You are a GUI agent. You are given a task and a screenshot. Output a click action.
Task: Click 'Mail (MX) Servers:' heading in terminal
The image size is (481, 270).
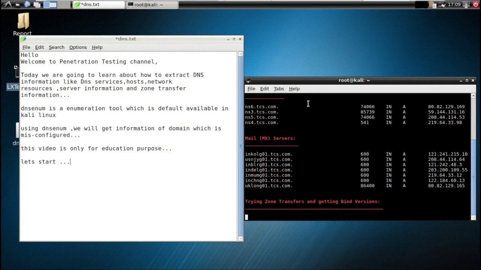click(x=270, y=138)
